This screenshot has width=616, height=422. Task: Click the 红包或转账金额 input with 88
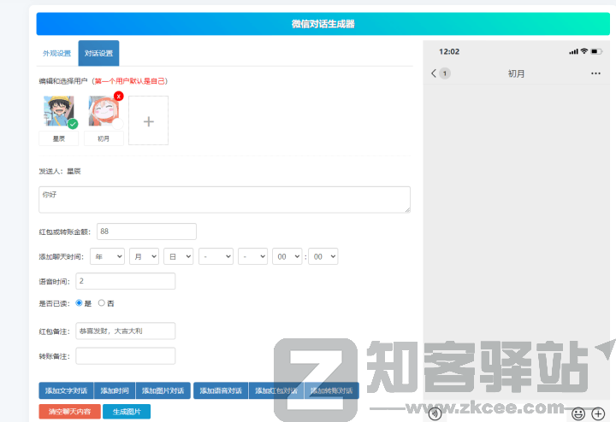146,232
